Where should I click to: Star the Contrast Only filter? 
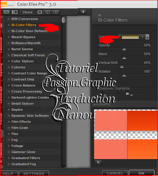(x=9, y=79)
